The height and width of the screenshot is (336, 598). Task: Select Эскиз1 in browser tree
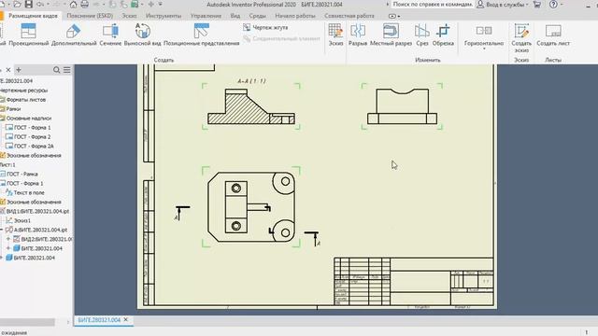tap(21, 220)
